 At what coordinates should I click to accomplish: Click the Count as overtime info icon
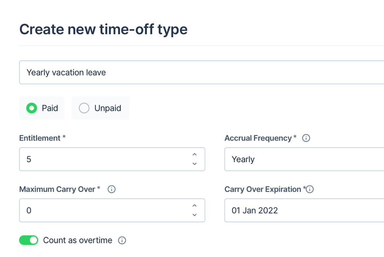click(122, 240)
